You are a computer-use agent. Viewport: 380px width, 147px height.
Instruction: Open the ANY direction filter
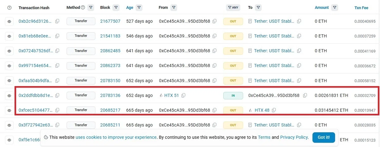(233, 7)
